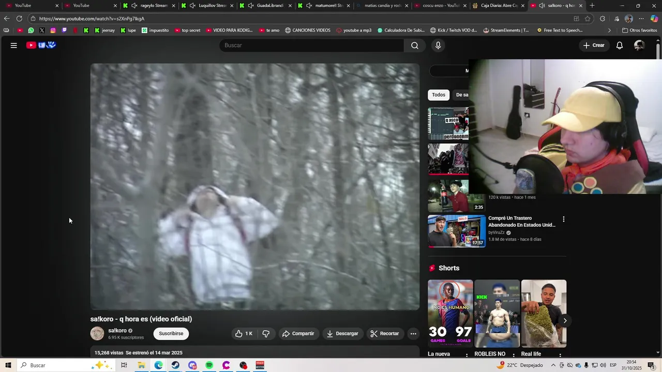Subscribe to sa!koro with Suscribirse
Image resolution: width=662 pixels, height=372 pixels.
[x=171, y=334]
